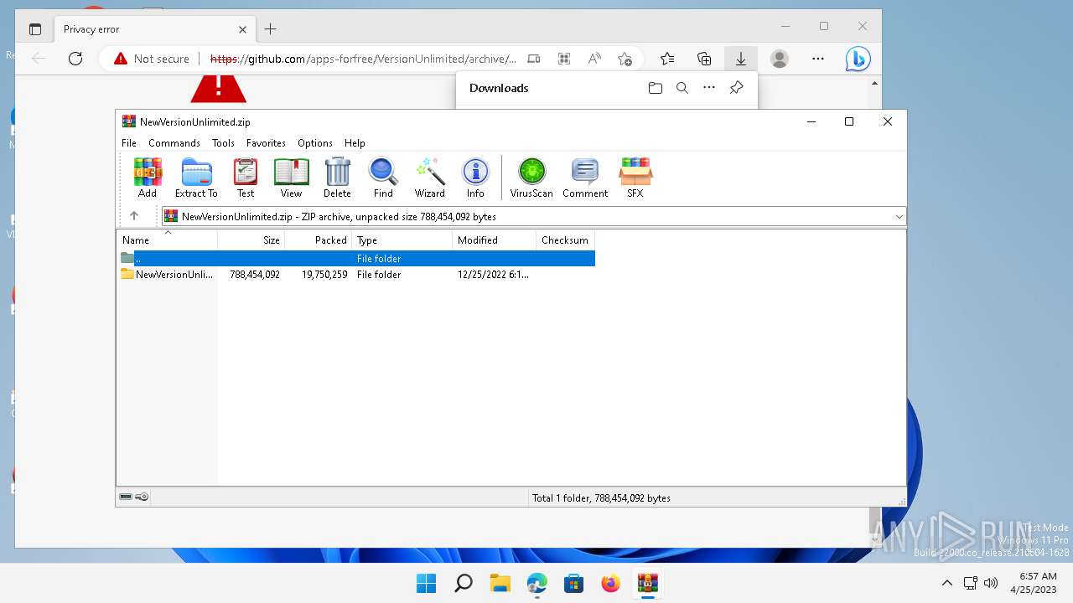
Task: Run the Test archive tool
Action: 246,178
